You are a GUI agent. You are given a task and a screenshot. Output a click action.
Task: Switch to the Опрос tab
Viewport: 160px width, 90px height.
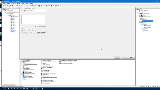(29, 8)
